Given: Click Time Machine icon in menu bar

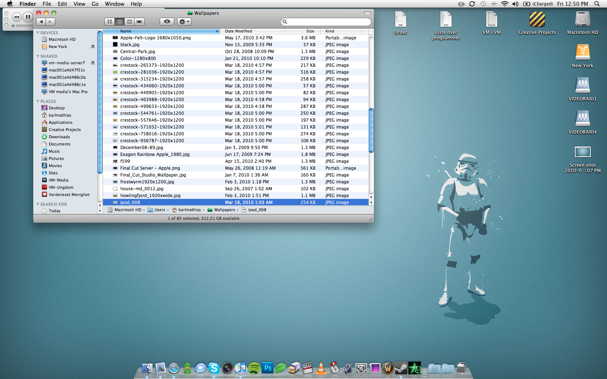Looking at the screenshot, I should pyautogui.click(x=483, y=4).
